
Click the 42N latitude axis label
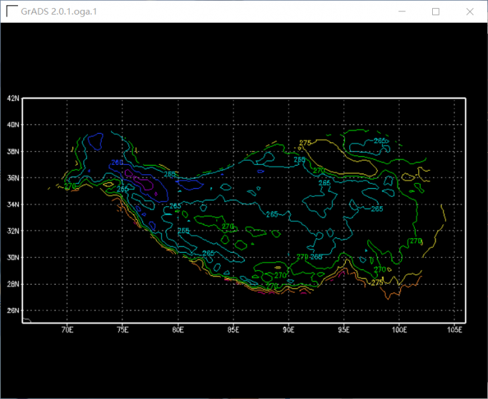(13, 98)
